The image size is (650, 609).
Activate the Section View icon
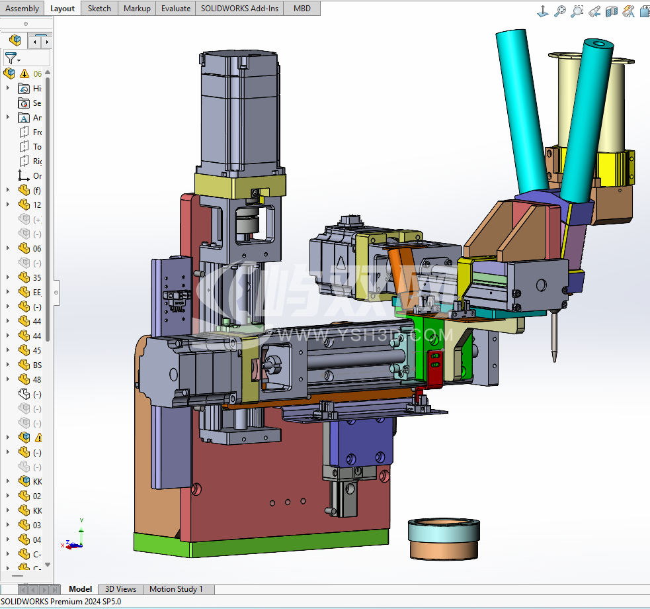tap(611, 11)
